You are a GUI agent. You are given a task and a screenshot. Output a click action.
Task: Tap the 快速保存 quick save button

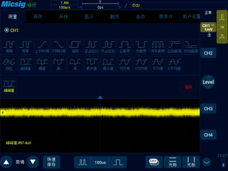pos(51,162)
